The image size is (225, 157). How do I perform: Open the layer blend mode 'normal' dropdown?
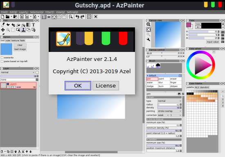point(18,72)
